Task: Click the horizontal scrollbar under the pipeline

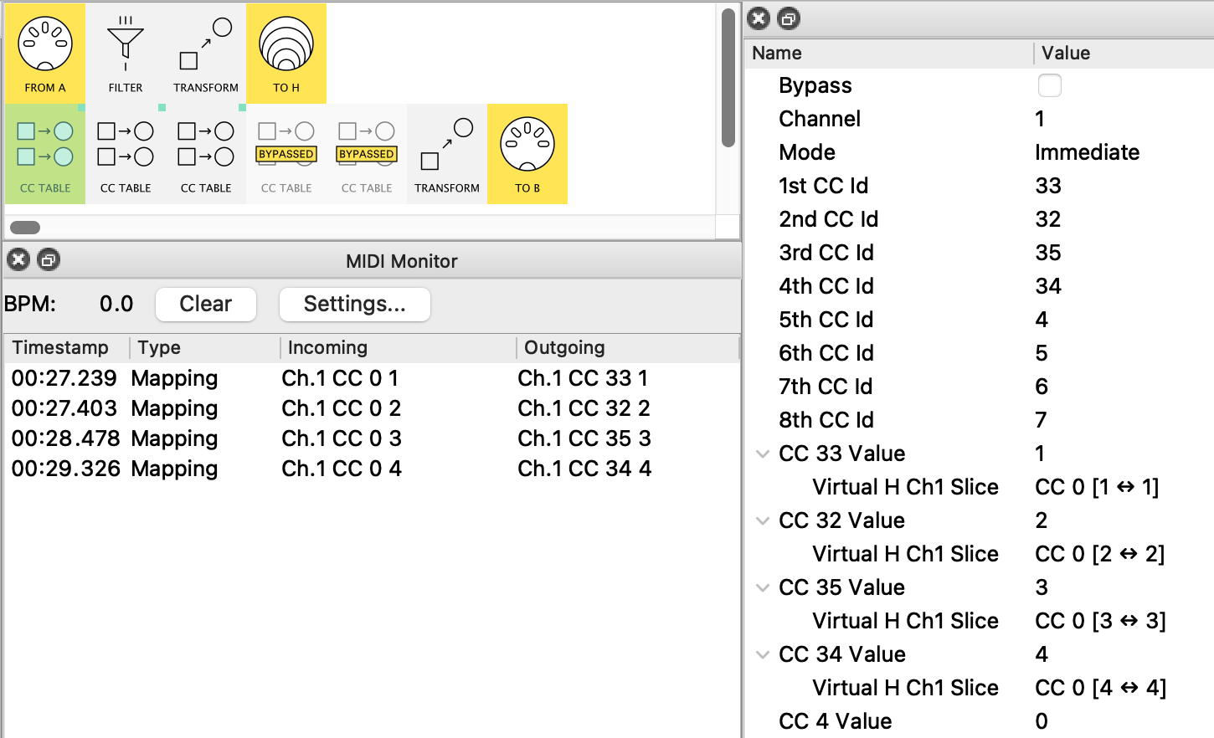Action: coord(25,228)
